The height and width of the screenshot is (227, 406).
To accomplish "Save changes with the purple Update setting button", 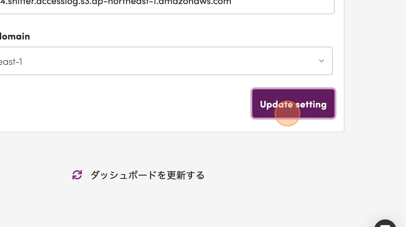I will click(x=293, y=104).
